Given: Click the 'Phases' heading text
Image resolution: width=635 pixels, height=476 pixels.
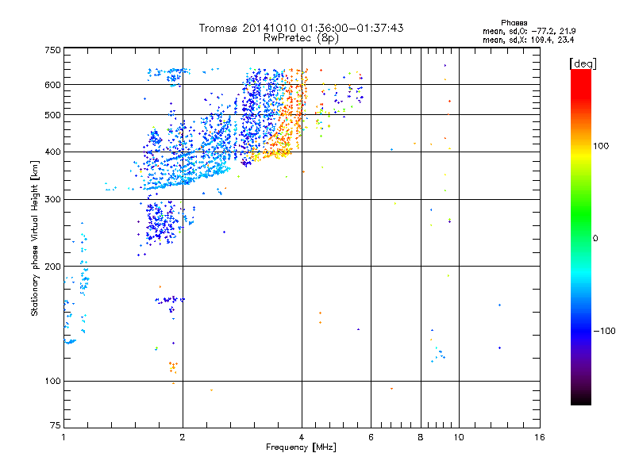Looking at the screenshot, I should [514, 23].
